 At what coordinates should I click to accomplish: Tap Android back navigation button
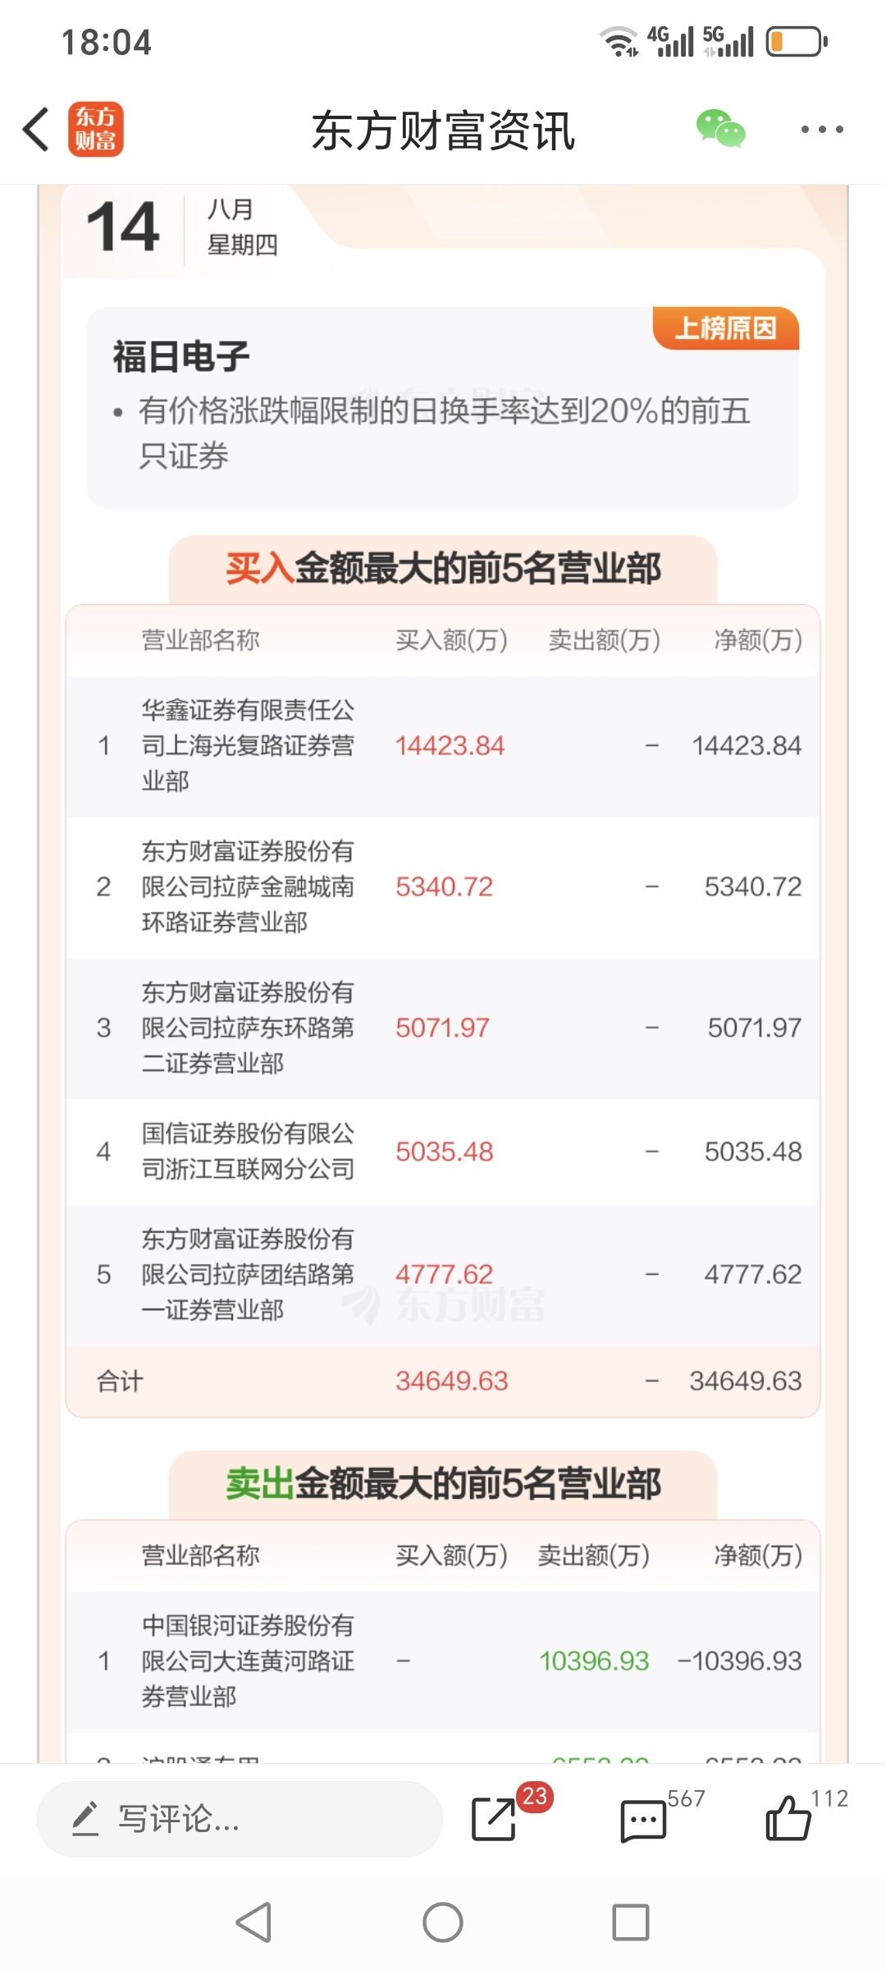tap(253, 1922)
